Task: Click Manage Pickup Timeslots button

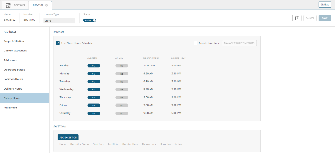Action: point(239,43)
